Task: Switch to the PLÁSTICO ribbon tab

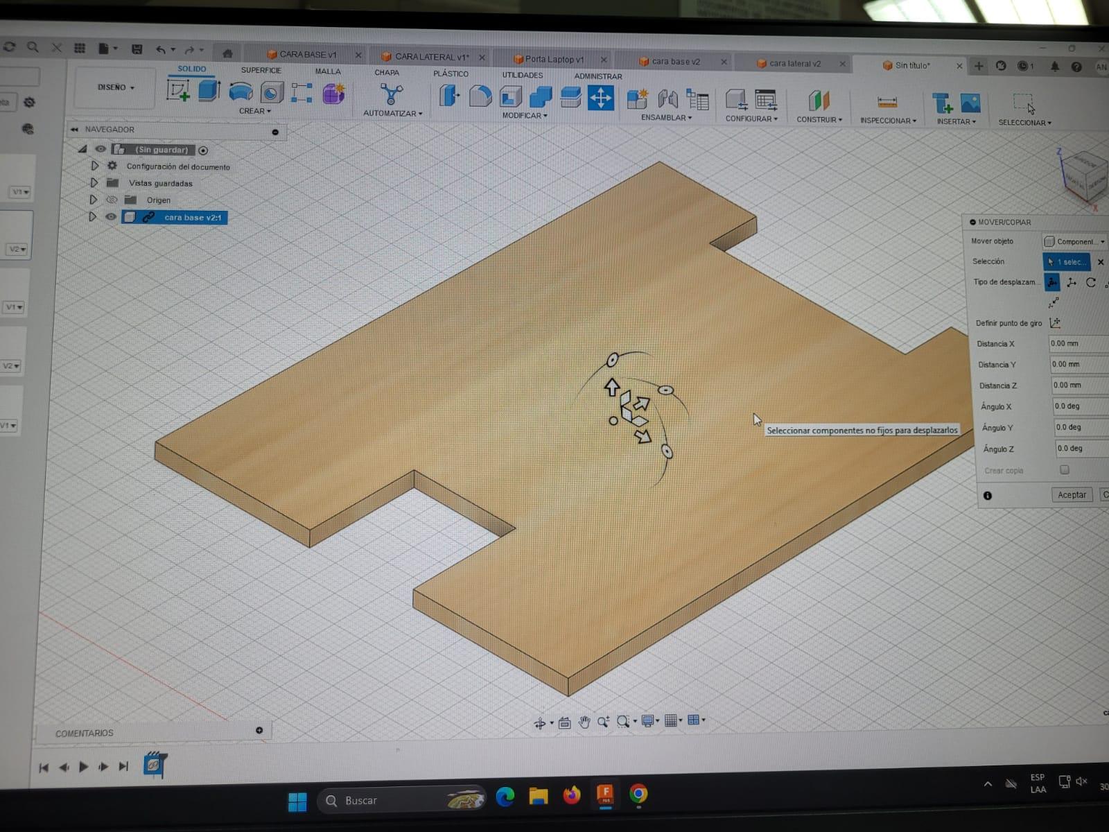Action: [x=451, y=73]
